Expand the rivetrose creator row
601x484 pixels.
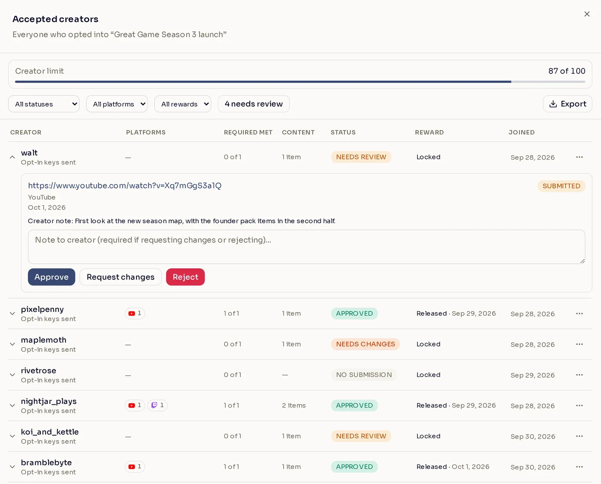coord(12,375)
